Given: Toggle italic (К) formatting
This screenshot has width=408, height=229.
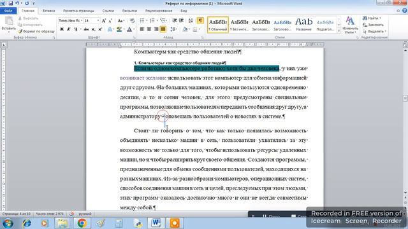Looking at the screenshot, I should [68, 29].
